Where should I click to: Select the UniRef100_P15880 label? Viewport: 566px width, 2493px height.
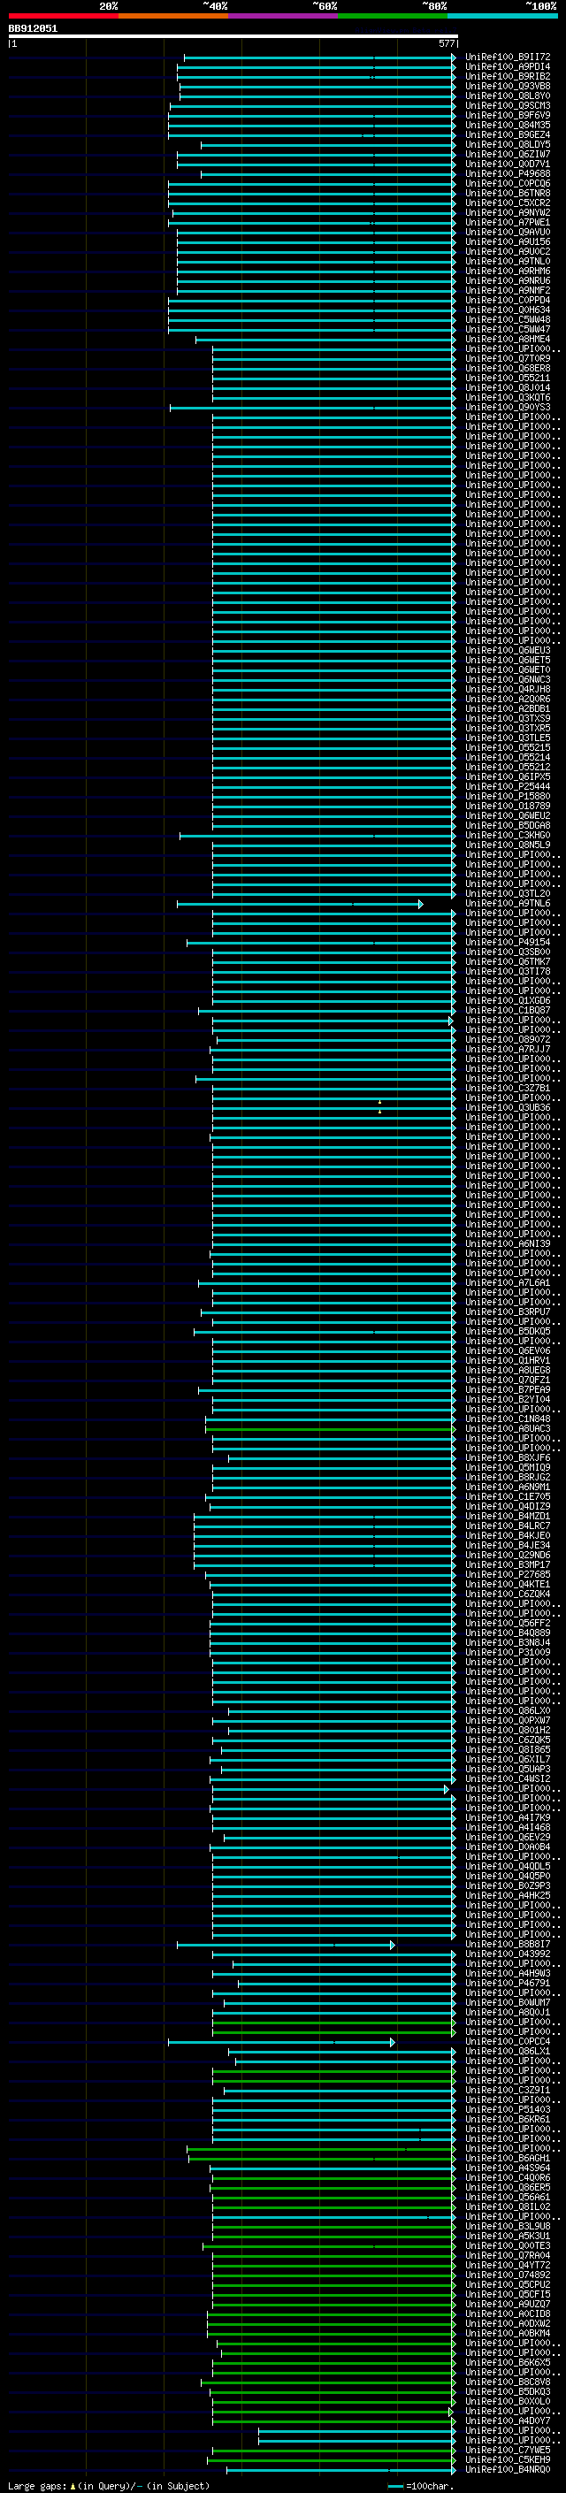coord(507,797)
